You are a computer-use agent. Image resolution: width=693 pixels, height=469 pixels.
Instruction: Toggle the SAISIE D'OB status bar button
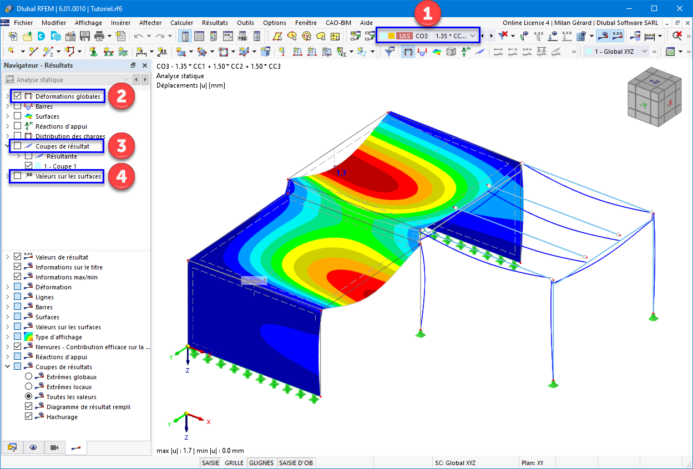click(x=296, y=463)
